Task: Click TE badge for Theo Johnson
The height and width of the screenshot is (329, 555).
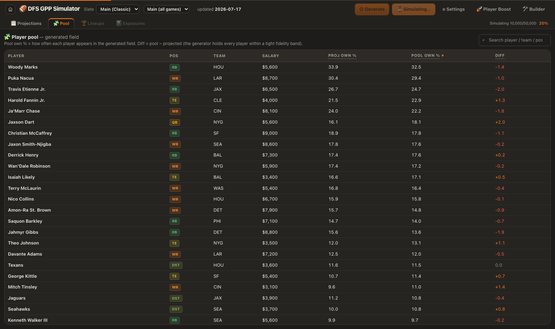Action: coord(174,243)
